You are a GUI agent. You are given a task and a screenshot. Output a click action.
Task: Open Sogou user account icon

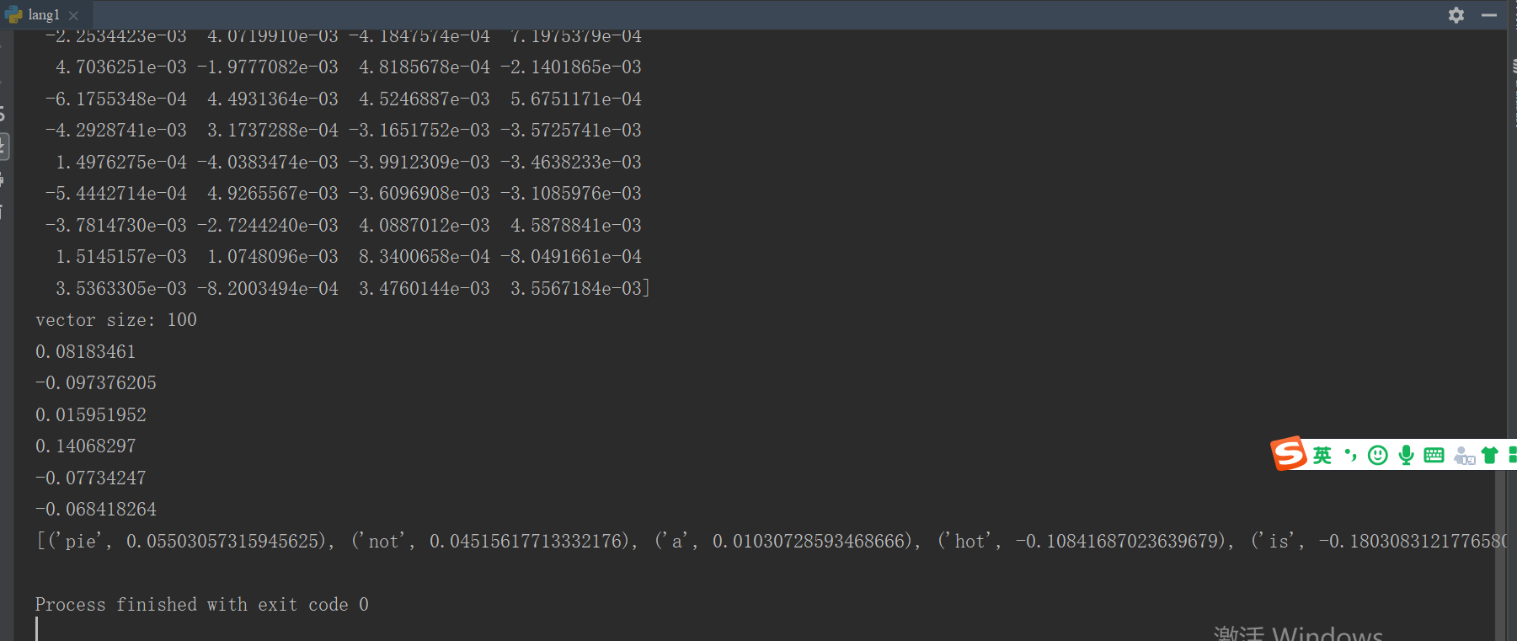pos(1465,456)
